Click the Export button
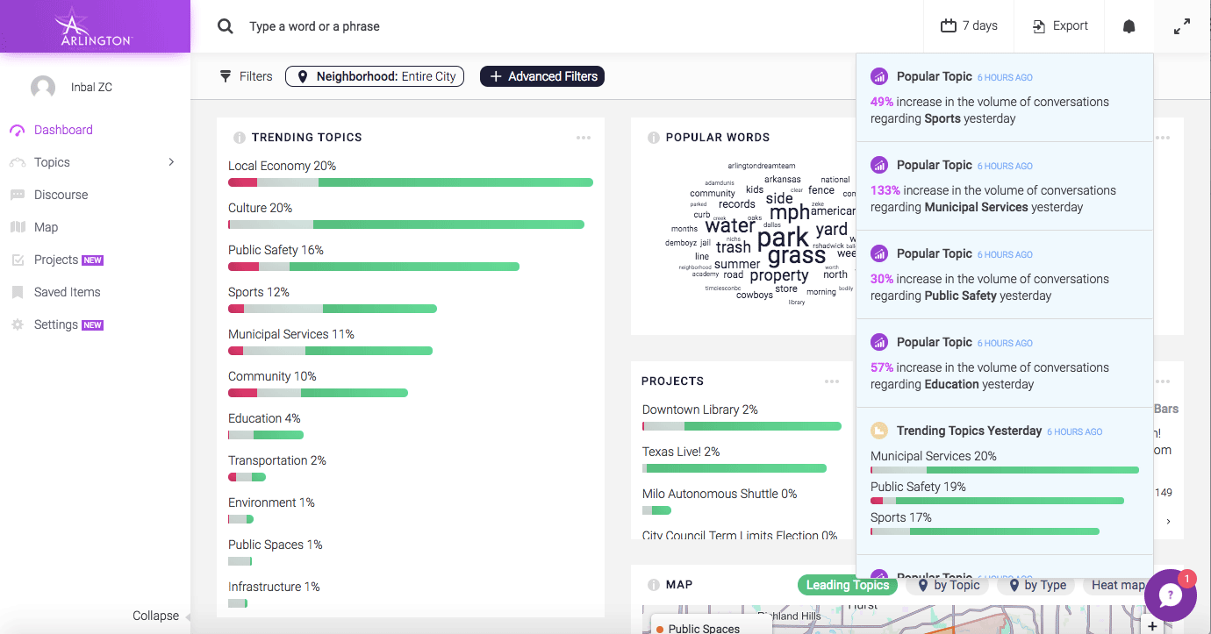1211x634 pixels. [x=1060, y=26]
